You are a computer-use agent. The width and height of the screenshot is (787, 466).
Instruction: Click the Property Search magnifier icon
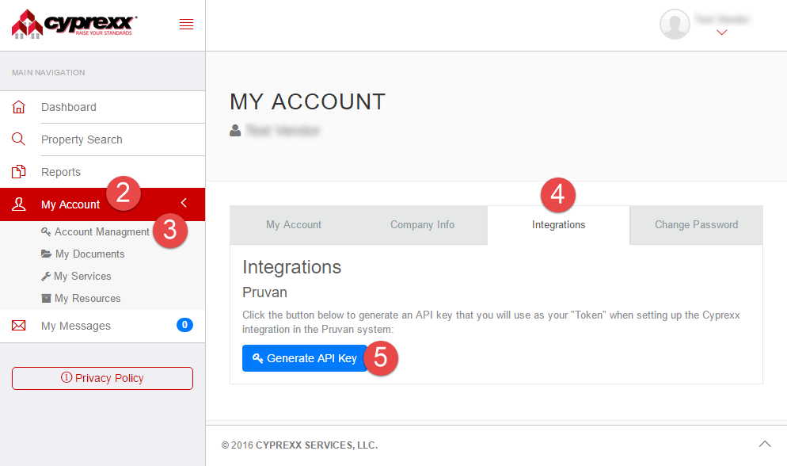click(x=19, y=139)
